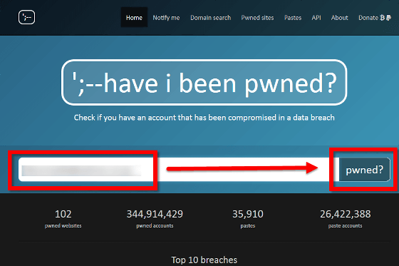Image resolution: width=399 pixels, height=266 pixels.
Task: Select Pastes in the navigation bar
Action: click(293, 18)
